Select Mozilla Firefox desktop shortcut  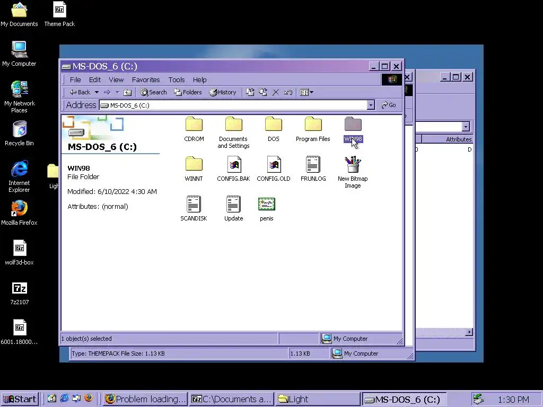(20, 213)
